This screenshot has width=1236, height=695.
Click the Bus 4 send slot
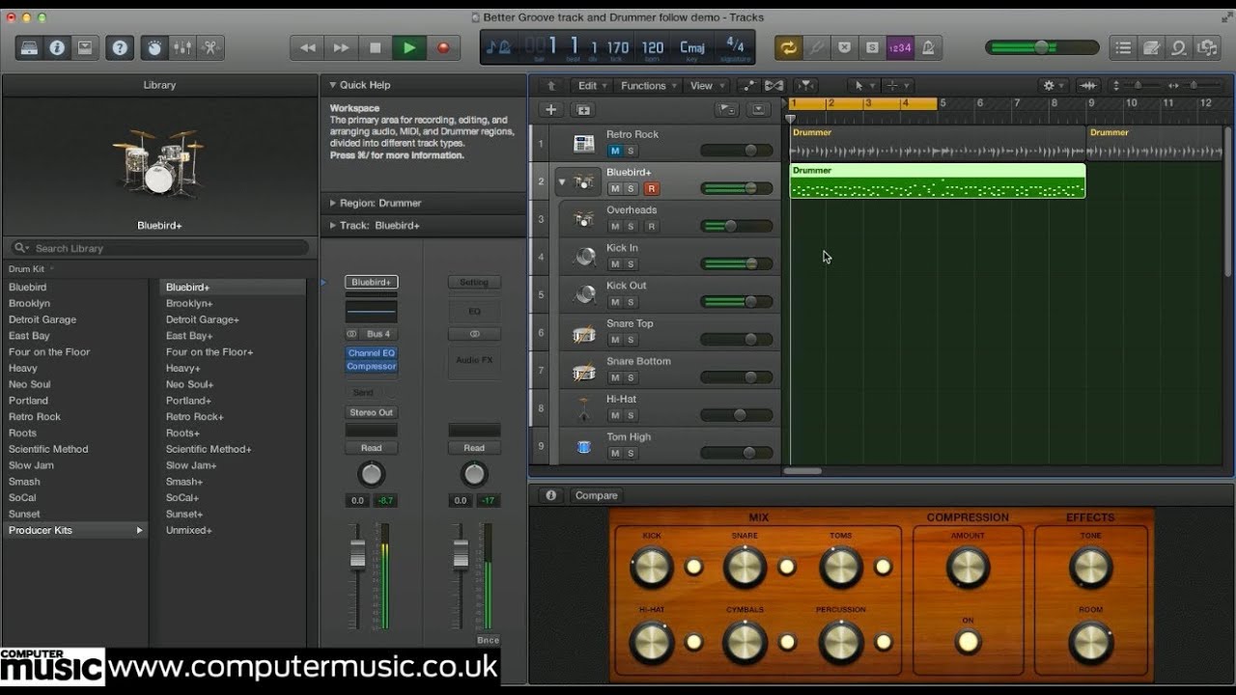(379, 334)
